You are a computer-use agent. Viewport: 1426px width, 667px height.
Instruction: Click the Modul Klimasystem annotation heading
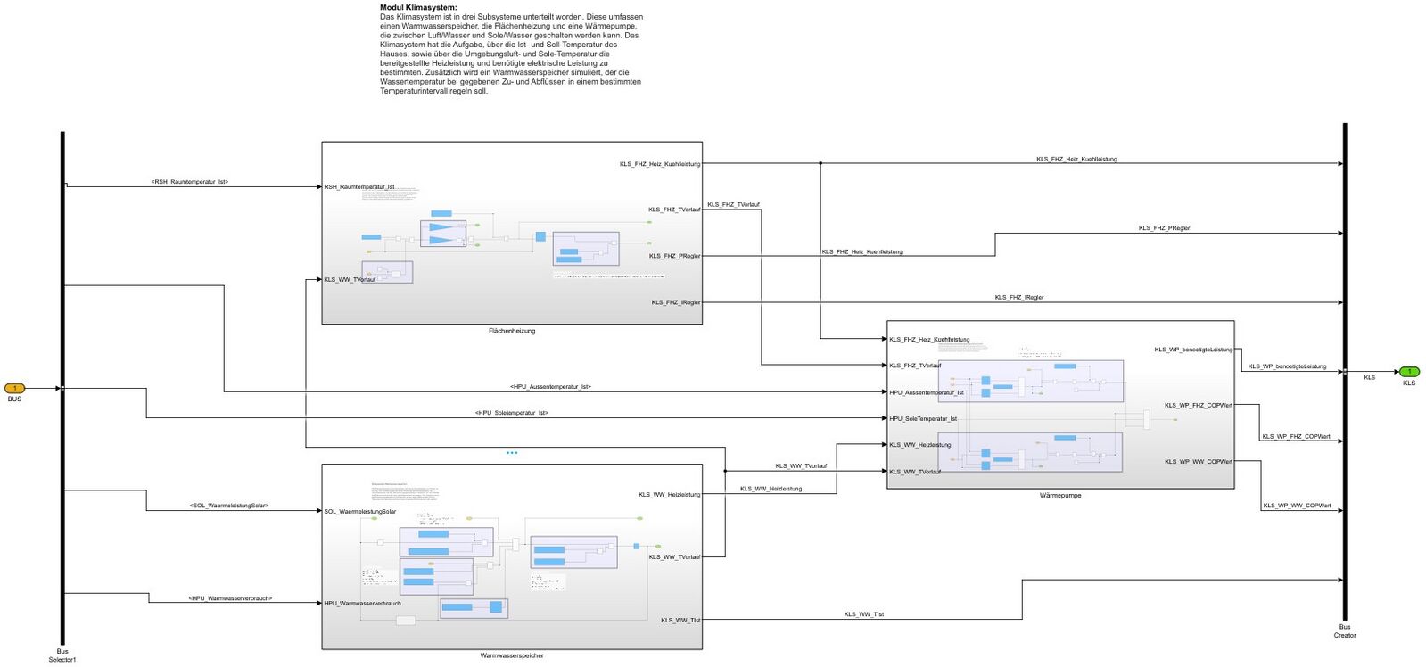(418, 8)
